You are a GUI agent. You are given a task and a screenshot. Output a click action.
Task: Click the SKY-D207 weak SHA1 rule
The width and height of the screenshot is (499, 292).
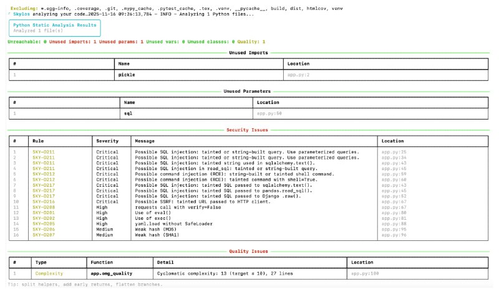tap(44, 235)
